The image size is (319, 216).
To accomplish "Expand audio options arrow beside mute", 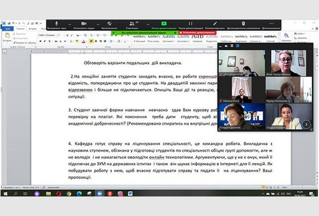I will [x=69, y=23].
